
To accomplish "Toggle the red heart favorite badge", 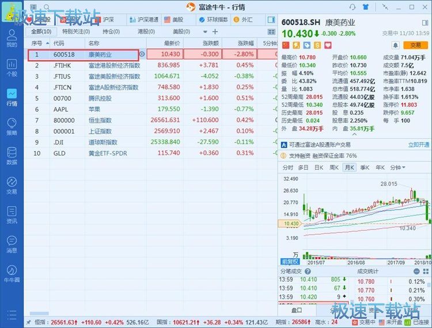I will point(328,45).
